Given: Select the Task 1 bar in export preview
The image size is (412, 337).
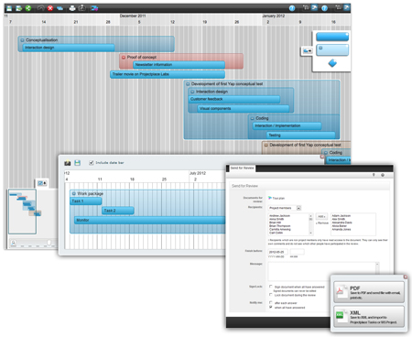Looking at the screenshot, I should coord(86,201).
